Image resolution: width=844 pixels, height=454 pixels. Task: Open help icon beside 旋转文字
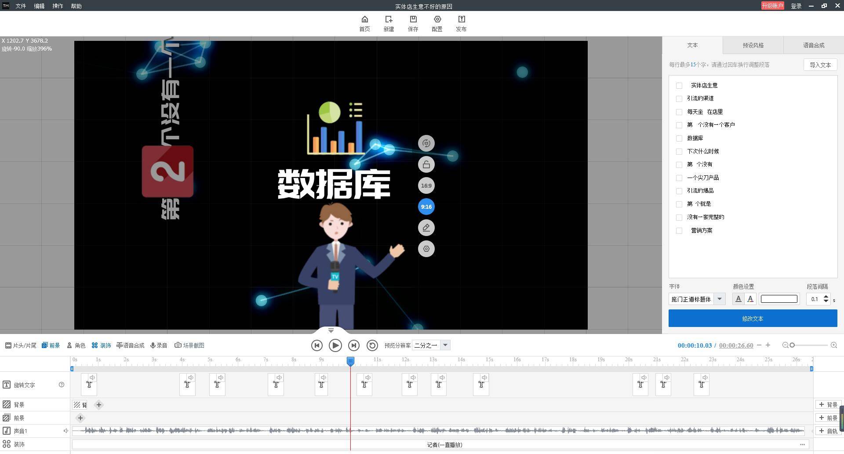62,385
